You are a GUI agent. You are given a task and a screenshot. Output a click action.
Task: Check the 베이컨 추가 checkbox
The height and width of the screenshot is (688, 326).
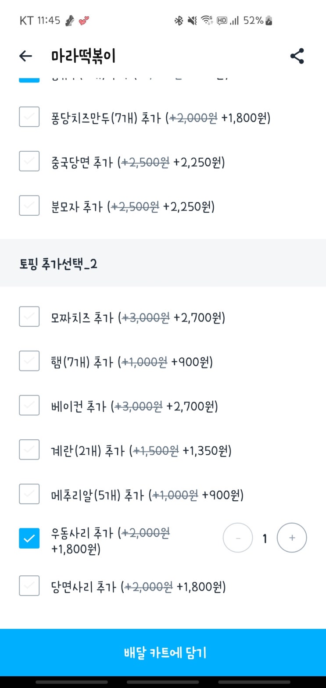(29, 405)
